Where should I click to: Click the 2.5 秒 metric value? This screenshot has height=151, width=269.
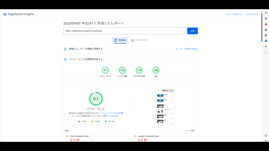pyautogui.click(x=75, y=140)
